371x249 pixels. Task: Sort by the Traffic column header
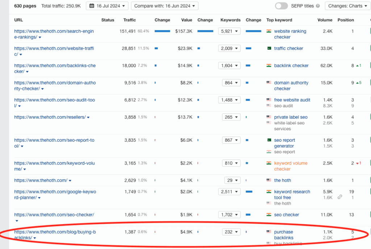(130, 20)
